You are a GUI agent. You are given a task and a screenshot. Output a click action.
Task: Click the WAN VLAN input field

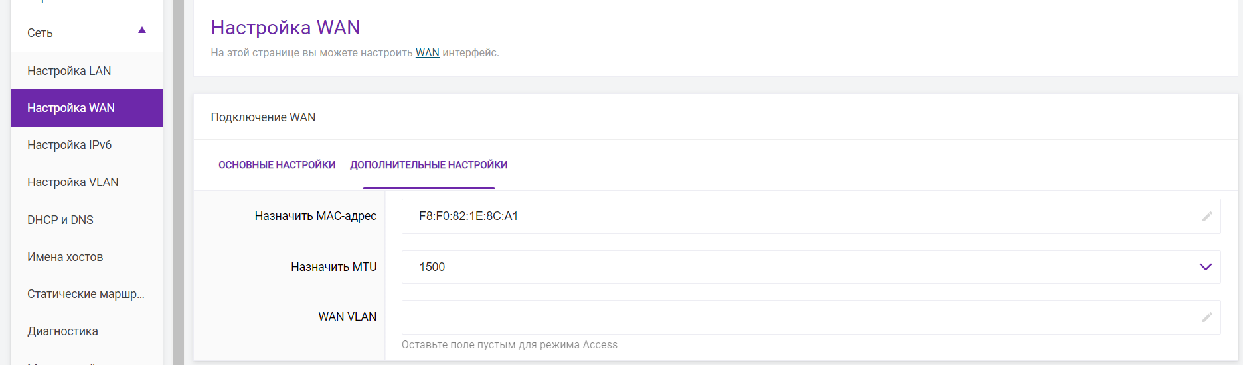point(811,317)
